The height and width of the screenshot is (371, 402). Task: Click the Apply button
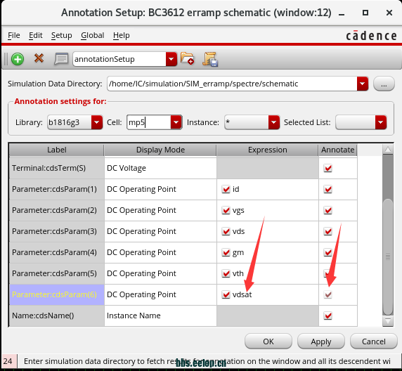[x=321, y=341]
